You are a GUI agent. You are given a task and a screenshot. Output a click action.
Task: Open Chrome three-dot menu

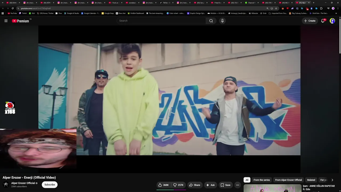(x=338, y=8)
